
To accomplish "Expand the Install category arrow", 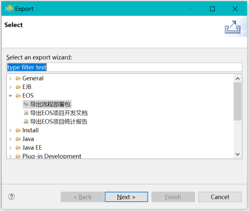I will coord(10,131).
